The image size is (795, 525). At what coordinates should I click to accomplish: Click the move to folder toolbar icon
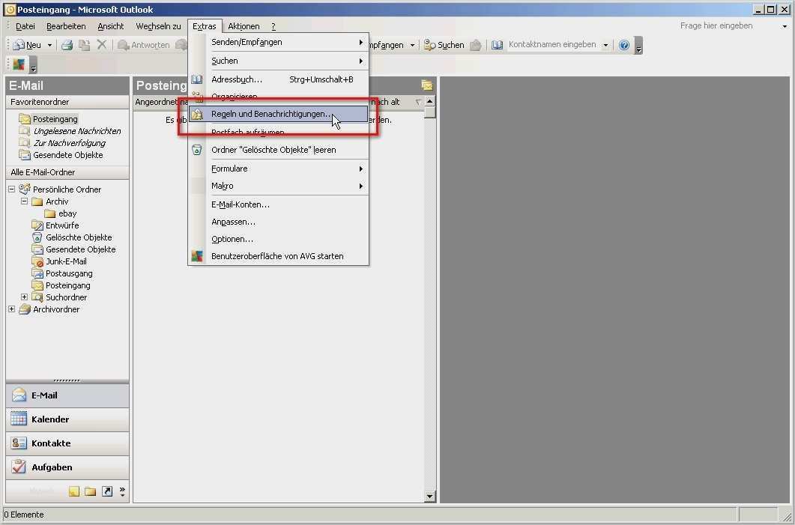(x=84, y=45)
